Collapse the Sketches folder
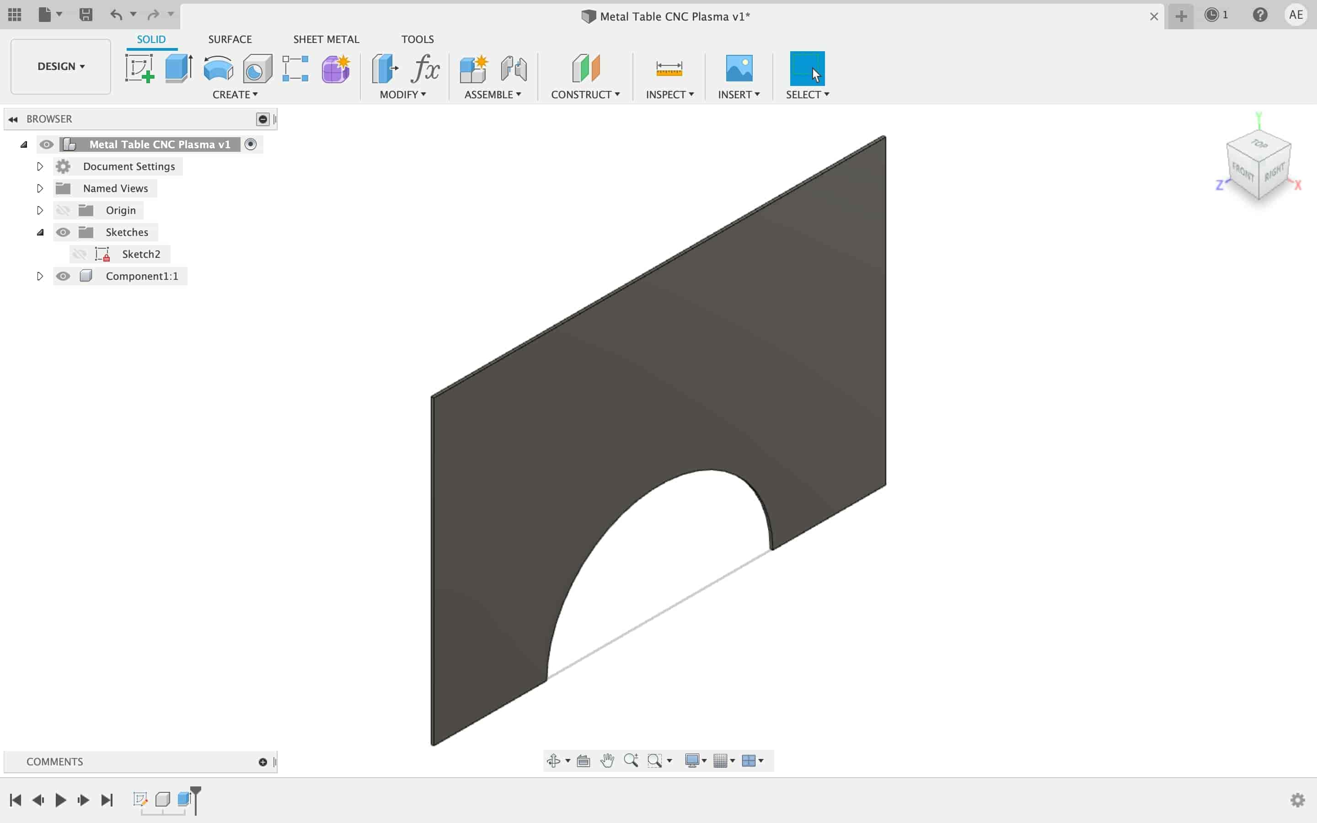 coord(40,232)
